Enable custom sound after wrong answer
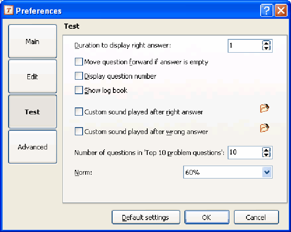The width and height of the screenshot is (291, 232). pos(79,132)
